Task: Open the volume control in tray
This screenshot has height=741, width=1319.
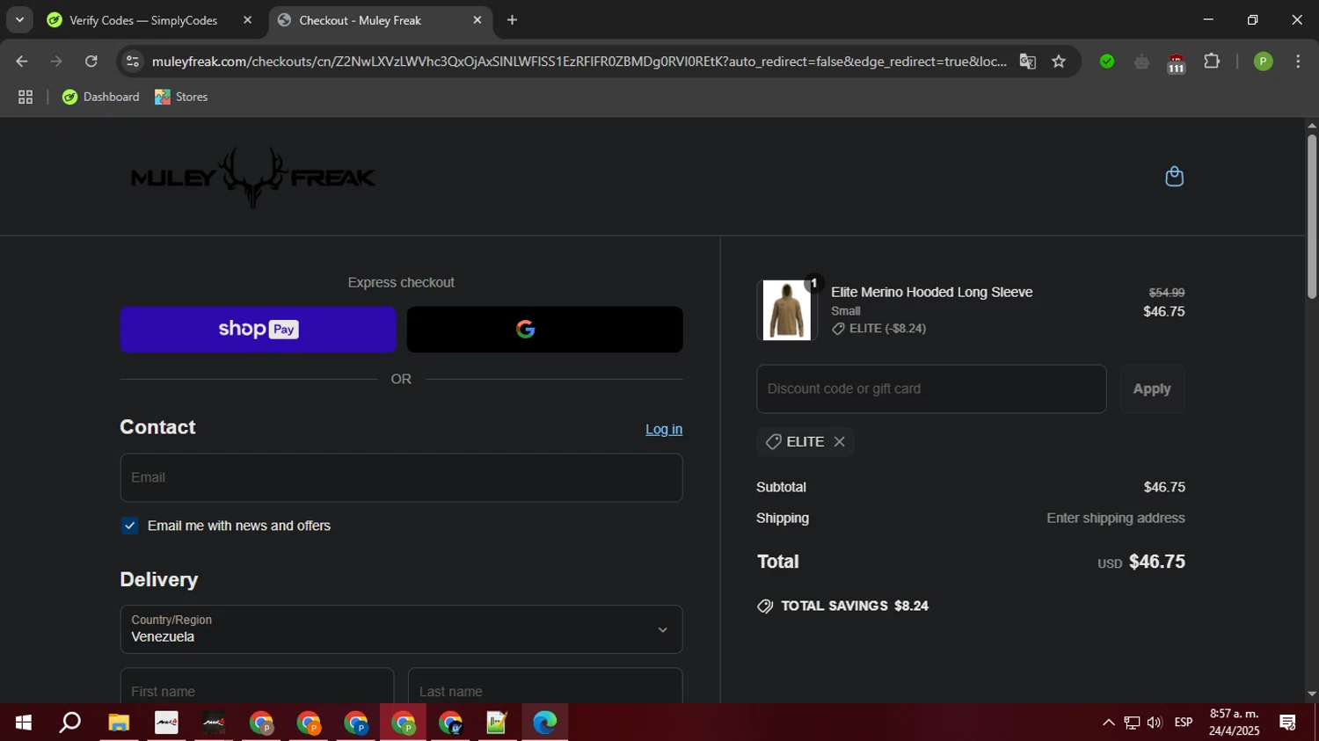Action: pos(1155,723)
